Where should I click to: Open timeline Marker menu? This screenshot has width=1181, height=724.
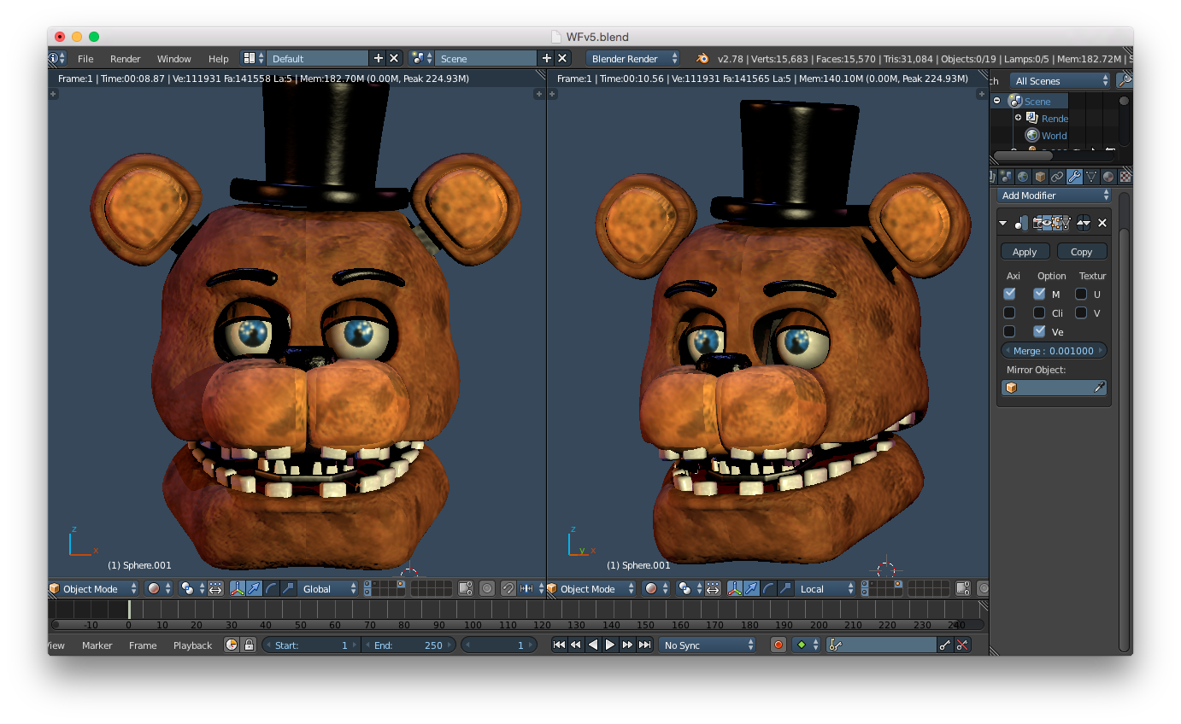[x=97, y=645]
